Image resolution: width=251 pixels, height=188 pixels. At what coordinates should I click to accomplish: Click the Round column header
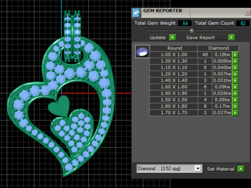click(175, 48)
